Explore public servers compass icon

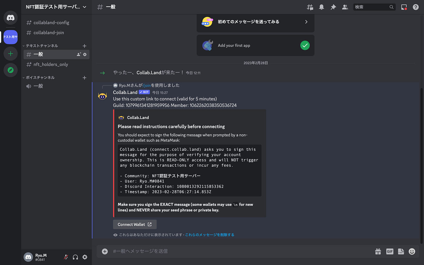[11, 70]
